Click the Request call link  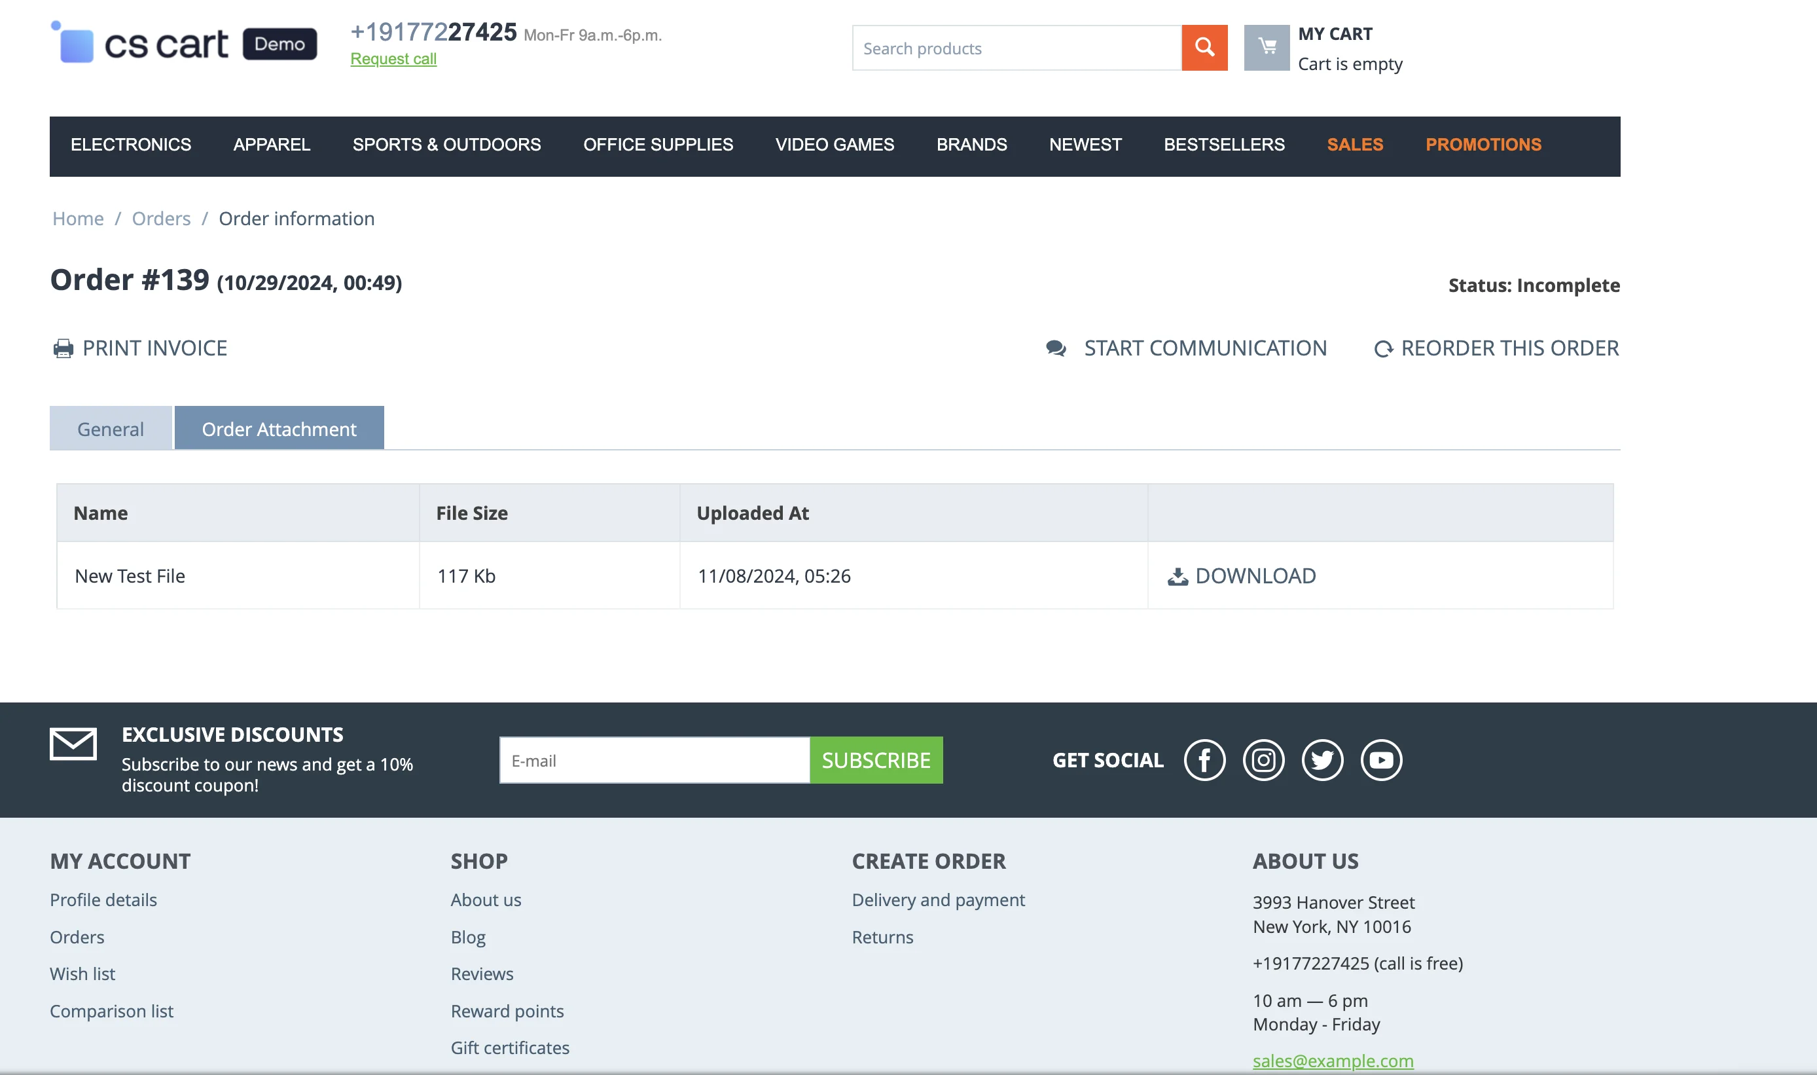click(x=393, y=60)
